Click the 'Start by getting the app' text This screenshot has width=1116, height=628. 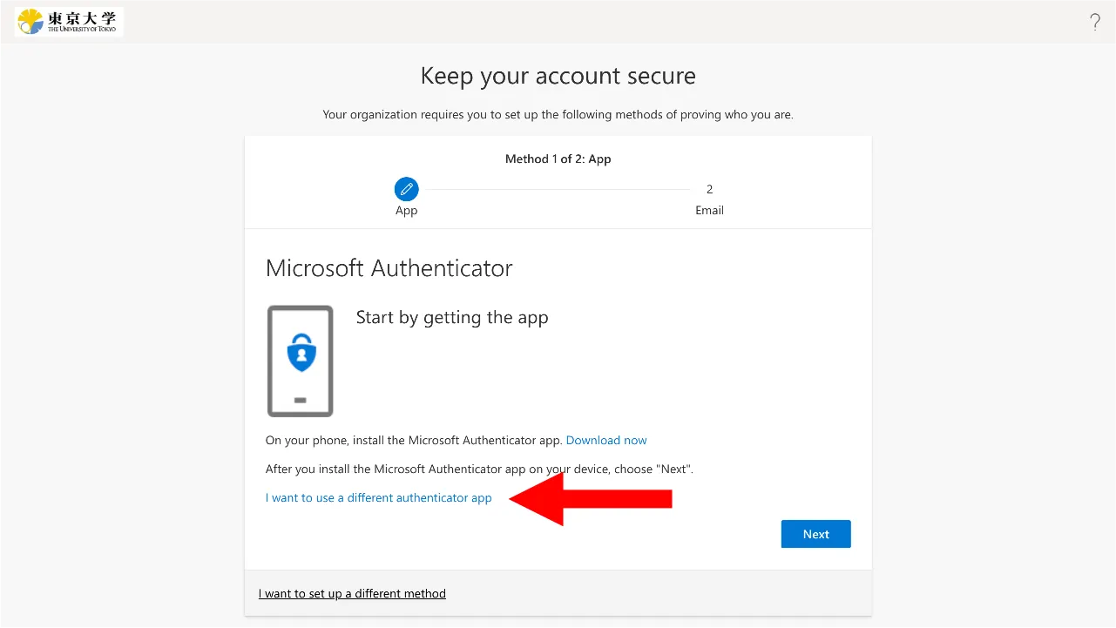tap(452, 317)
